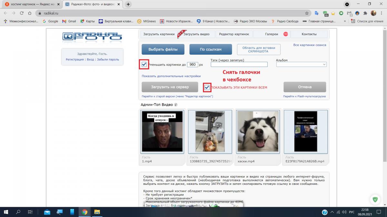The image size is (387, 217).
Task: Click the radikal.ru address bar
Action: [173, 13]
